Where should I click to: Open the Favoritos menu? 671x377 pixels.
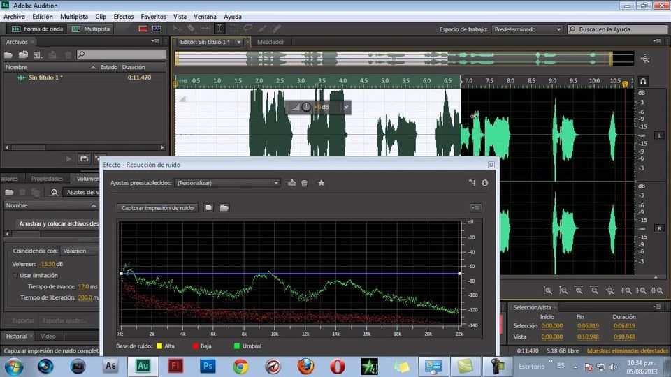coord(154,17)
